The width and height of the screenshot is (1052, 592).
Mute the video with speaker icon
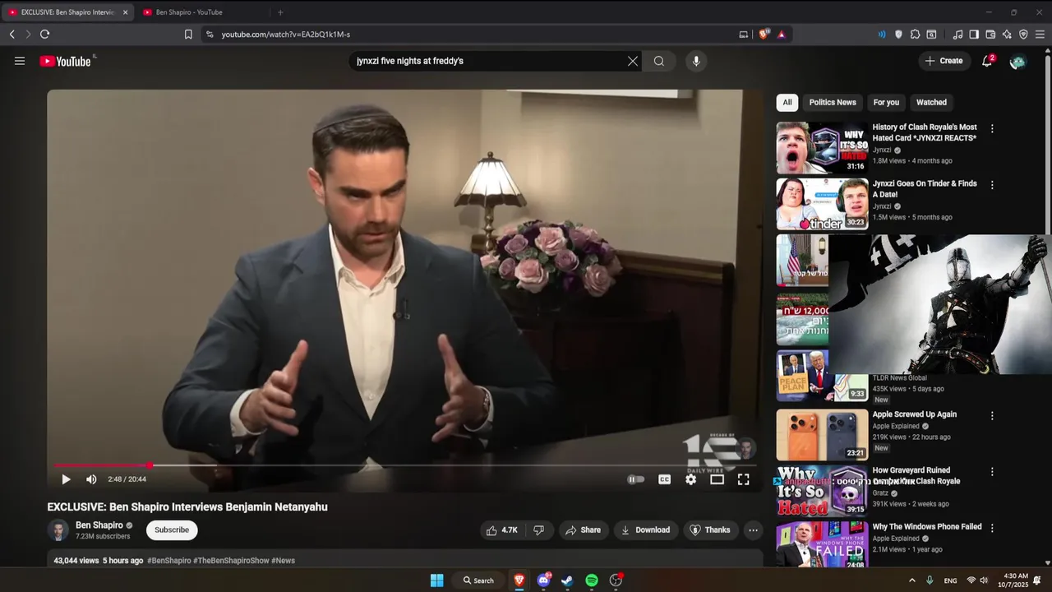click(91, 479)
